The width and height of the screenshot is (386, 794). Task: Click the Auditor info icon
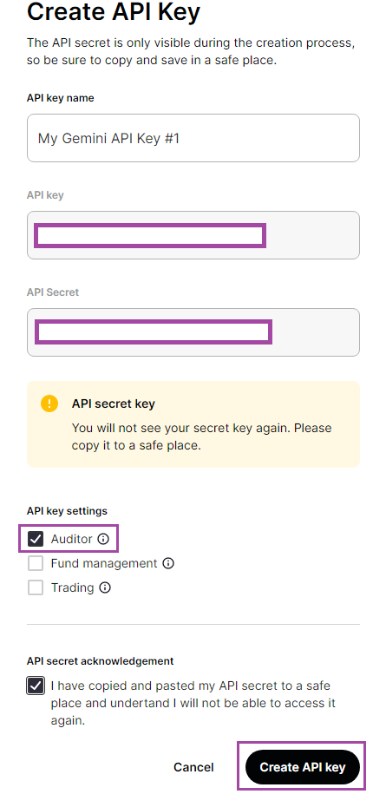(103, 539)
